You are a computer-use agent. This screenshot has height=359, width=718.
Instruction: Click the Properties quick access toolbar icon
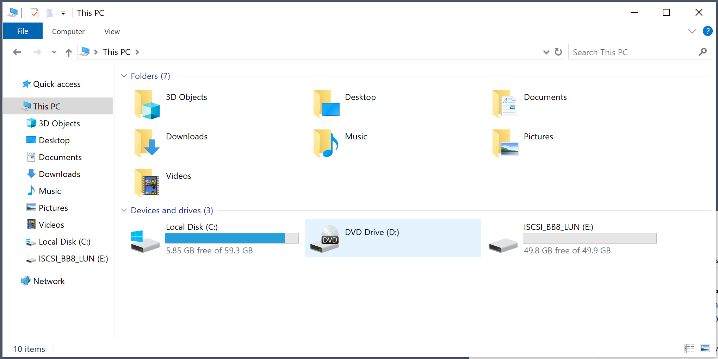point(35,13)
